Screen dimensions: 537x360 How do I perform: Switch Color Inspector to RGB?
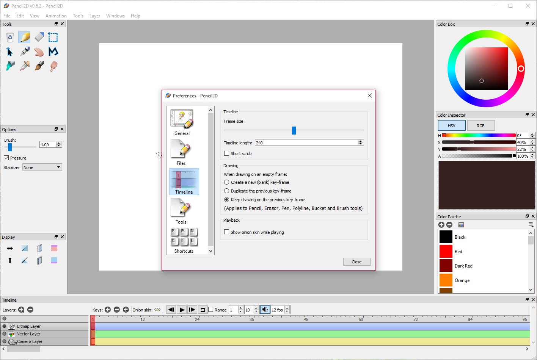[480, 126]
